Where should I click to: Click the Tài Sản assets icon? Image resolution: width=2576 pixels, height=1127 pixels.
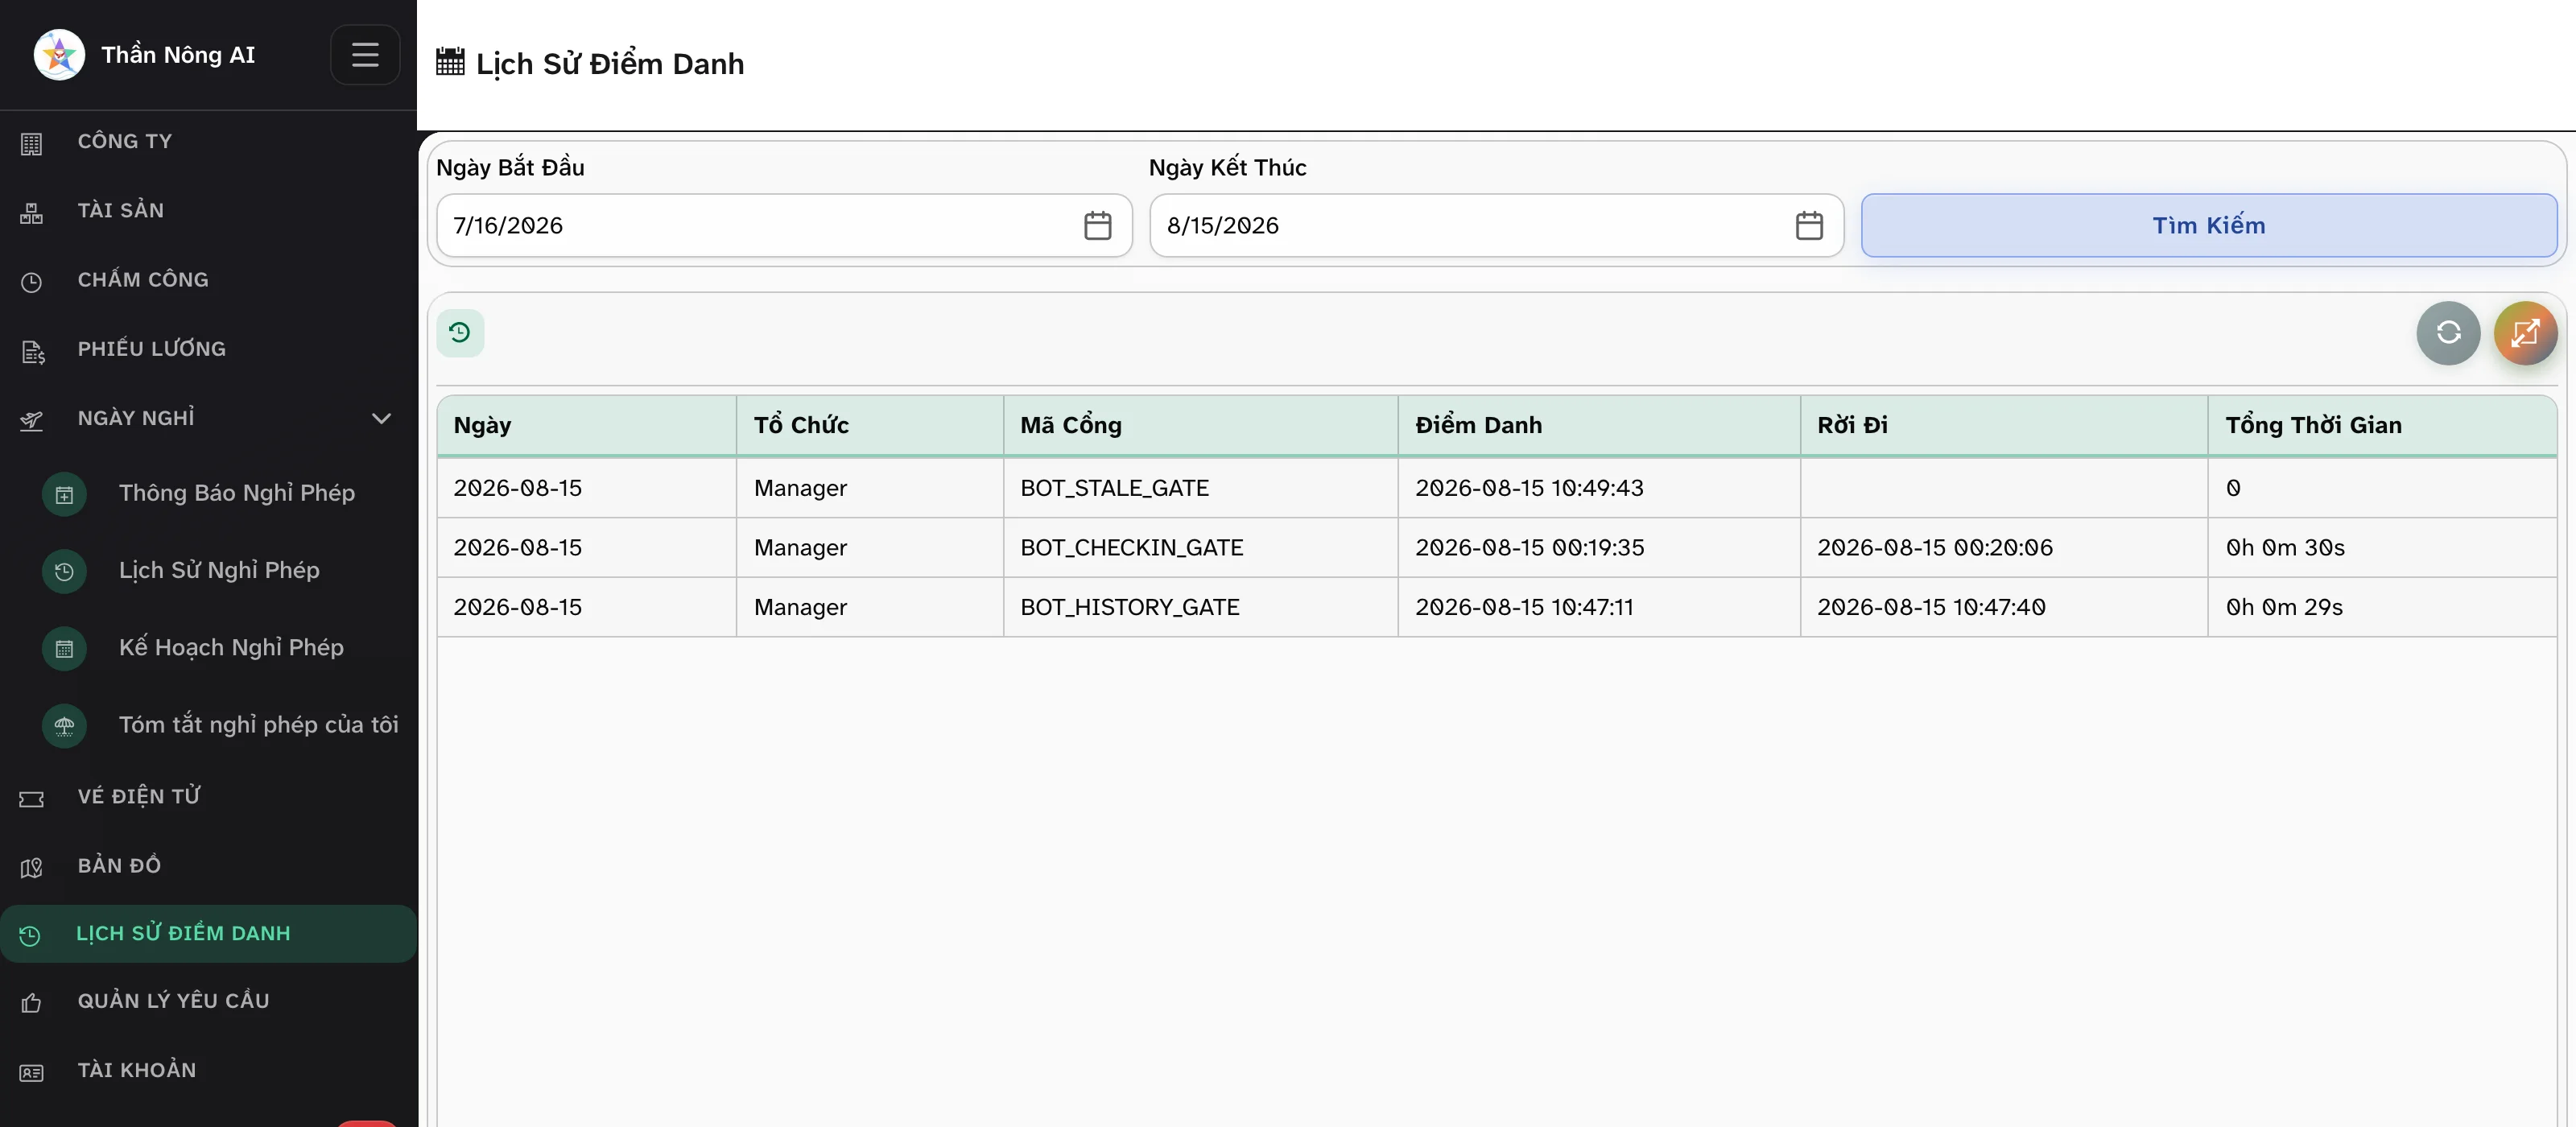click(31, 212)
